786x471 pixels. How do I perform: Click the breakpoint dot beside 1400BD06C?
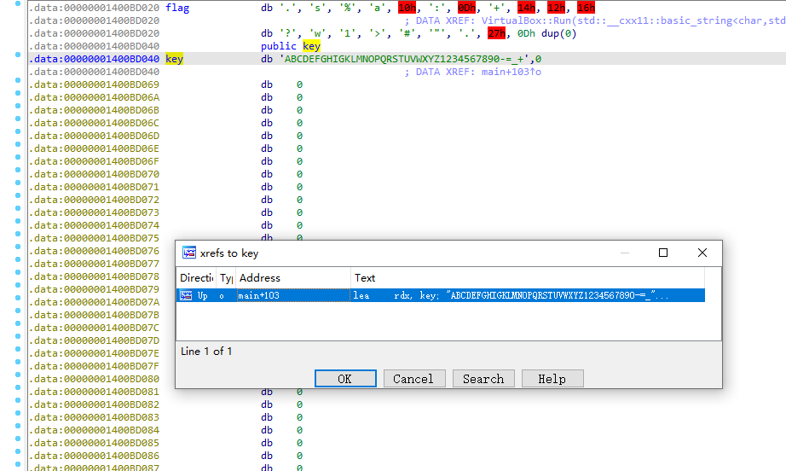[x=18, y=119]
